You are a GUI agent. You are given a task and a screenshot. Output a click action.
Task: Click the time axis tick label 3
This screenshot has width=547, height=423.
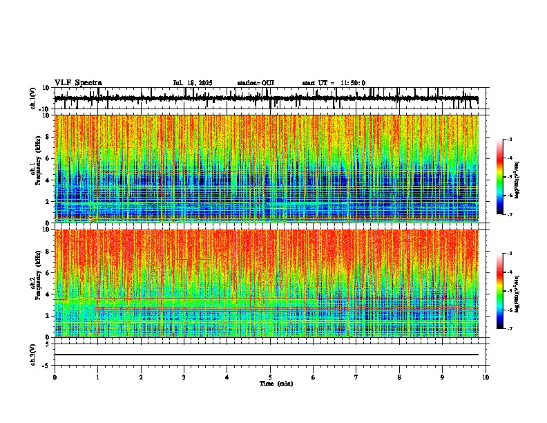[184, 377]
